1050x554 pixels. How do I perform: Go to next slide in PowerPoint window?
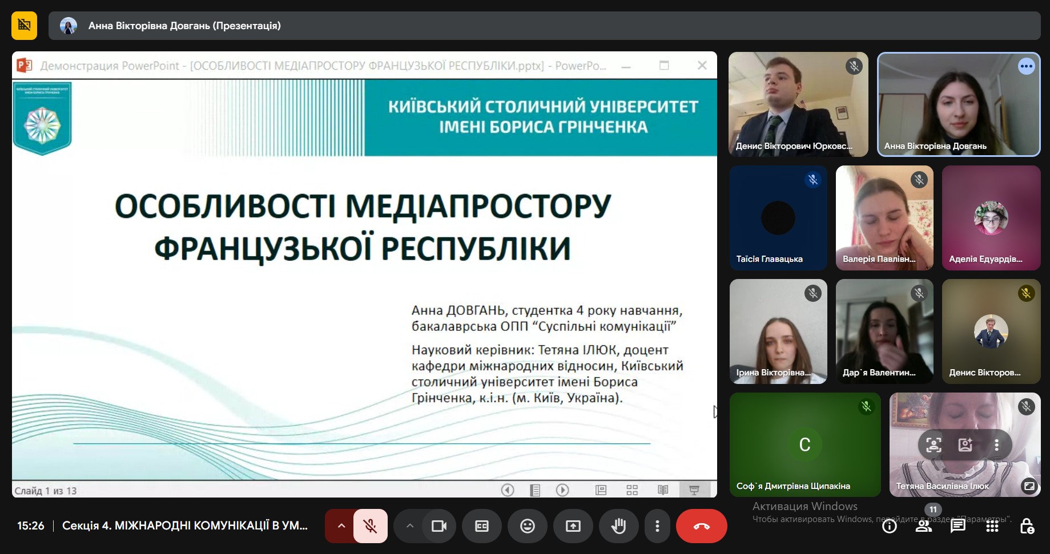pos(562,490)
